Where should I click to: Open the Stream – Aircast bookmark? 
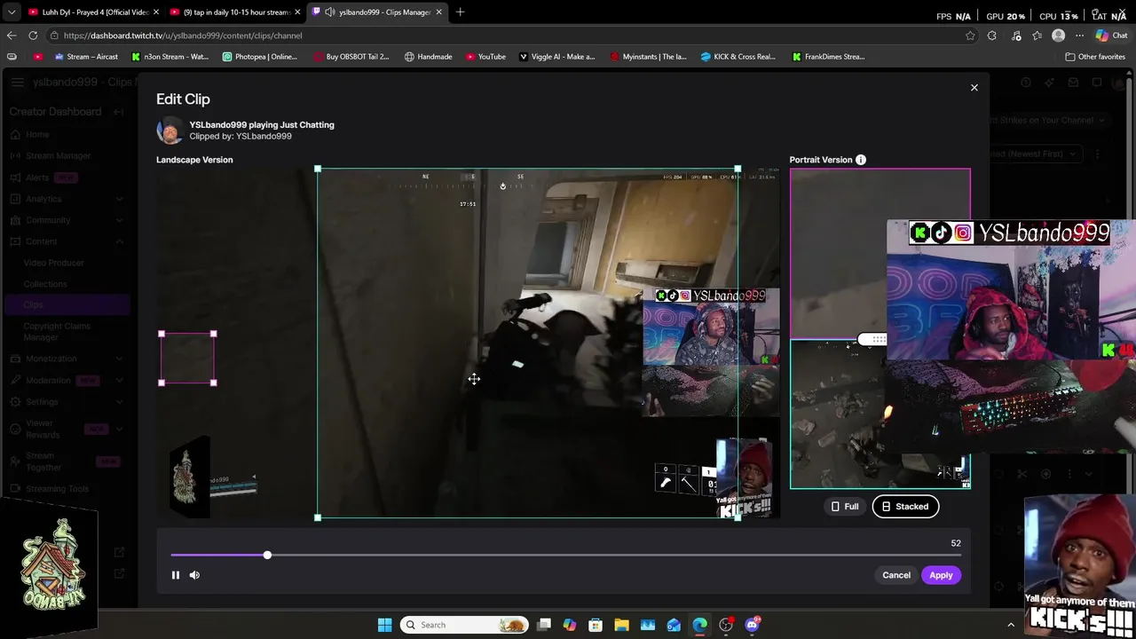[86, 57]
